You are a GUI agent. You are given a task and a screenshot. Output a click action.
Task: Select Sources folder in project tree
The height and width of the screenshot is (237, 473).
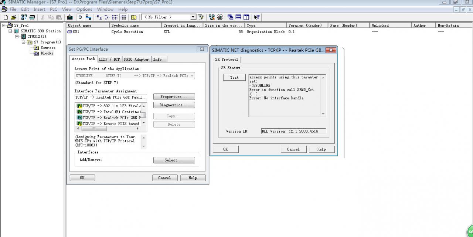click(x=45, y=48)
